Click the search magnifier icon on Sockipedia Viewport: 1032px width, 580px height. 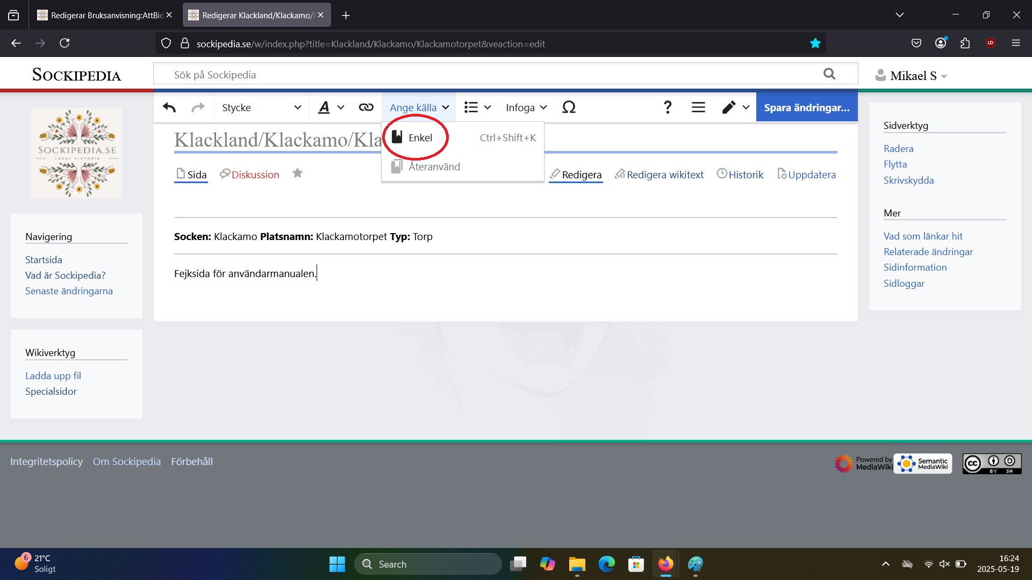point(829,74)
